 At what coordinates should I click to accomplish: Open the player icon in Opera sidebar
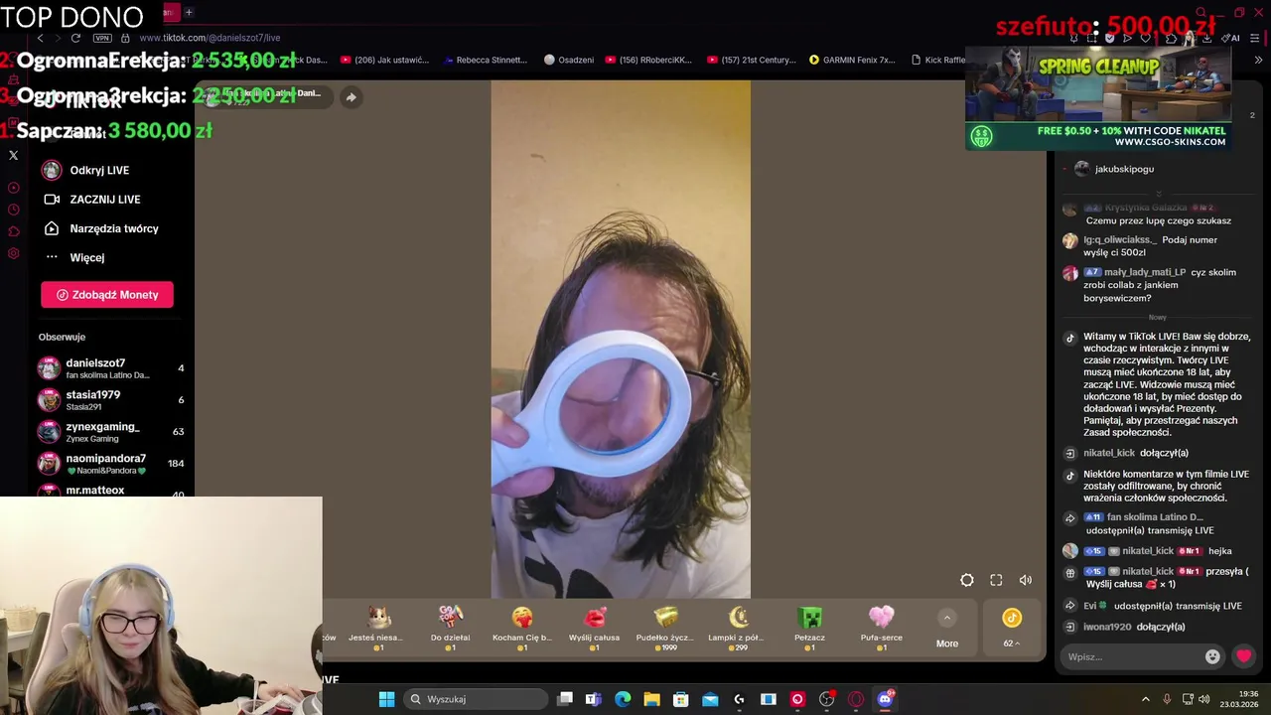[13, 188]
